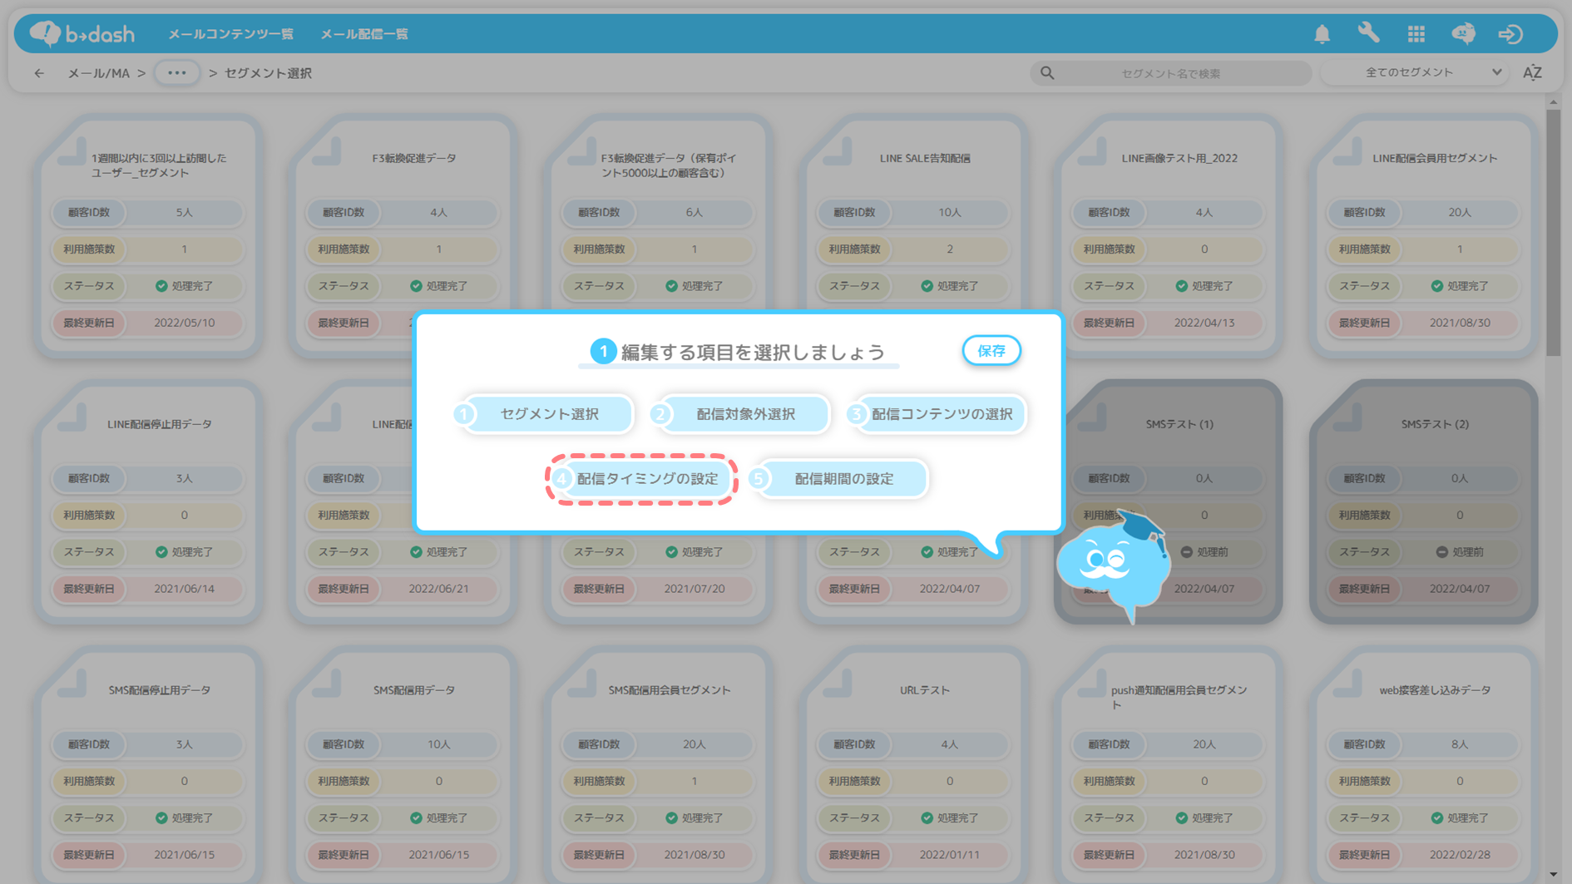
Task: Click the folder icon on SMSテスト (2) card
Action: pyautogui.click(x=1347, y=417)
